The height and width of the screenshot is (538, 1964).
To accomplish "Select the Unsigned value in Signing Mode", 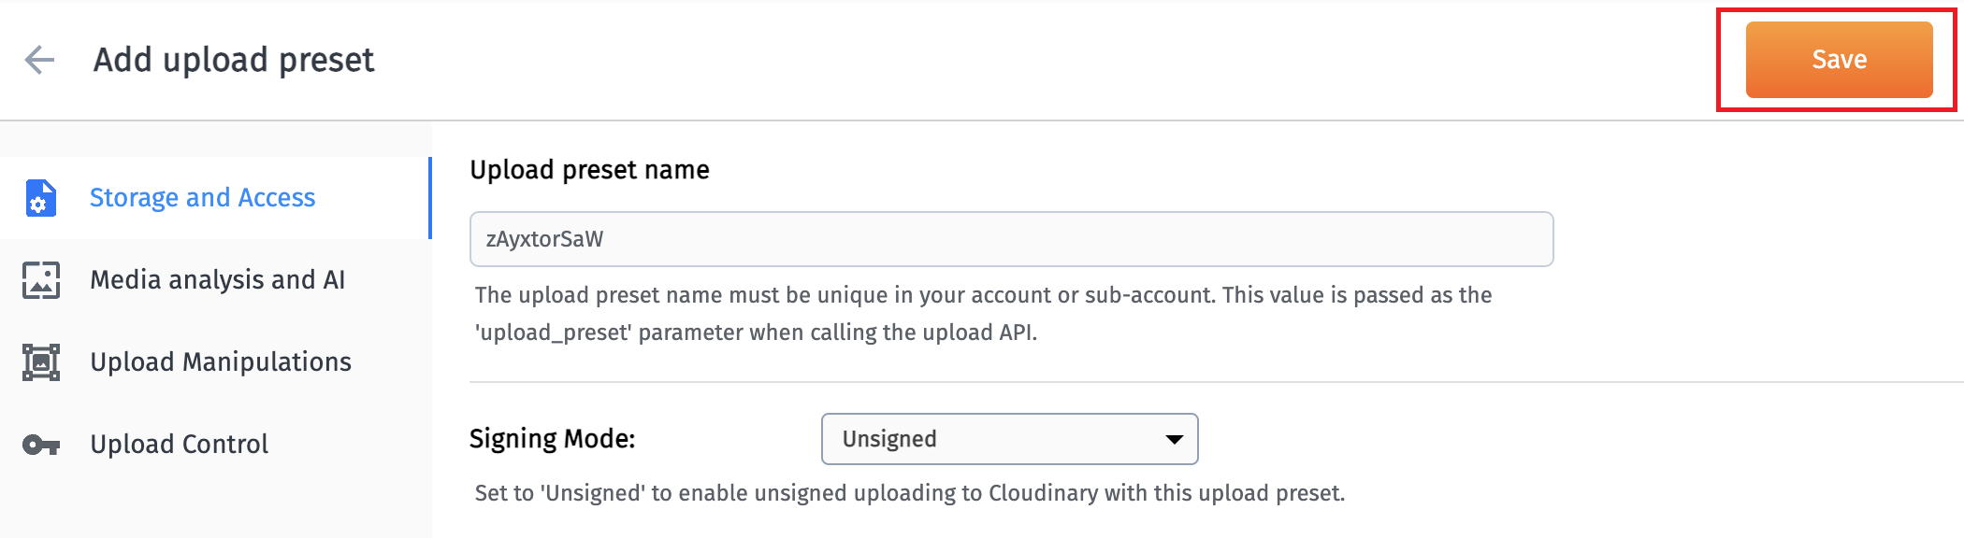I will [889, 439].
